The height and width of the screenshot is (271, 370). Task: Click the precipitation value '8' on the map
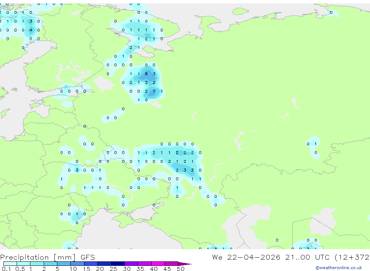(146, 74)
